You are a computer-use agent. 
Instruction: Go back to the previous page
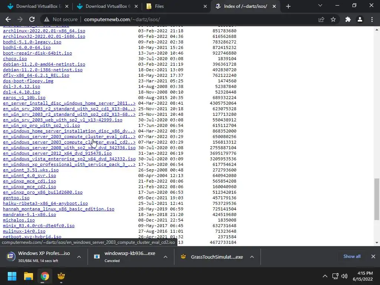click(x=8, y=19)
